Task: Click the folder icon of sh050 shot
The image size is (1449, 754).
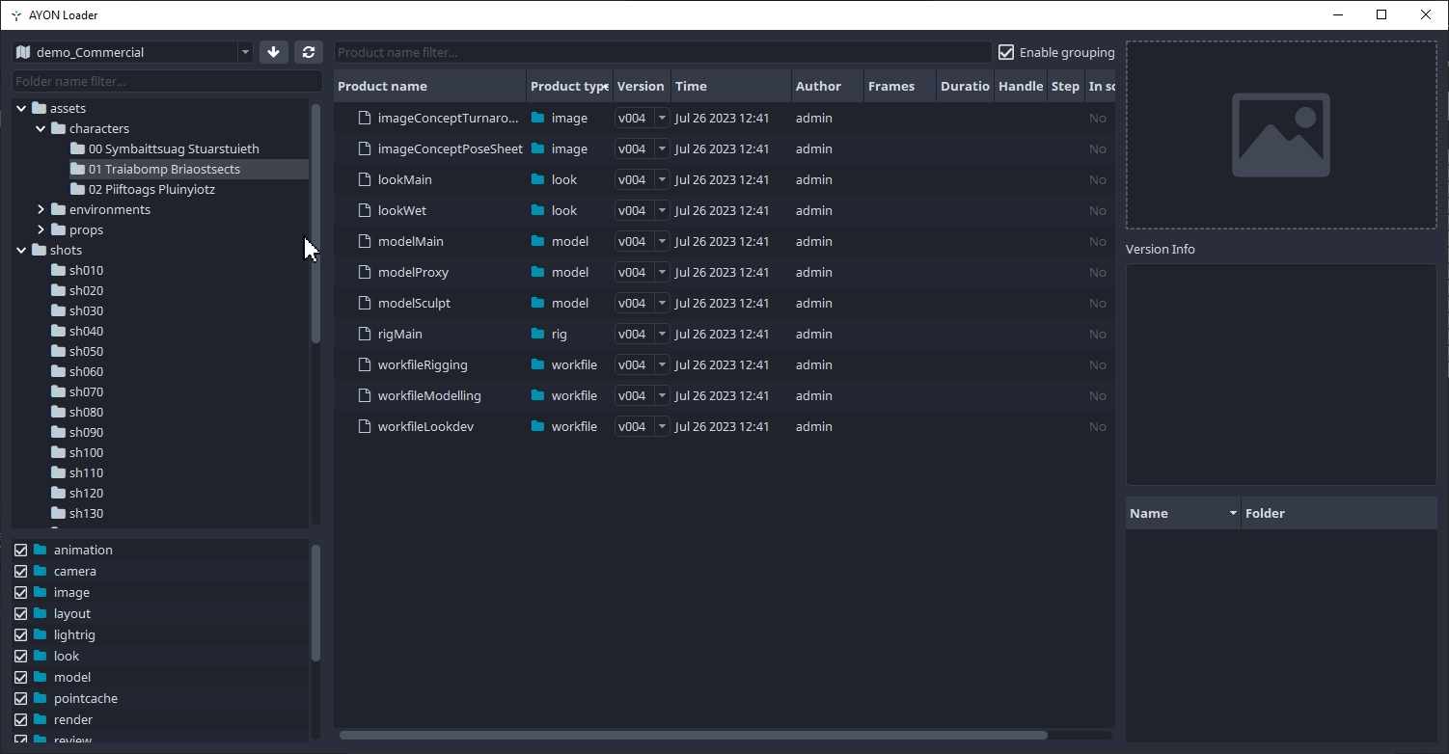Action: coord(58,351)
